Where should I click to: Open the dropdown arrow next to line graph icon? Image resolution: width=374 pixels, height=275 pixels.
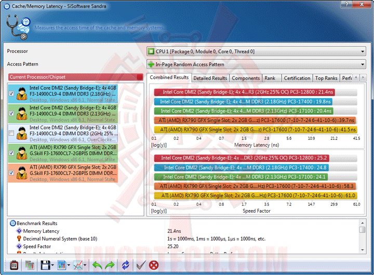point(85,265)
